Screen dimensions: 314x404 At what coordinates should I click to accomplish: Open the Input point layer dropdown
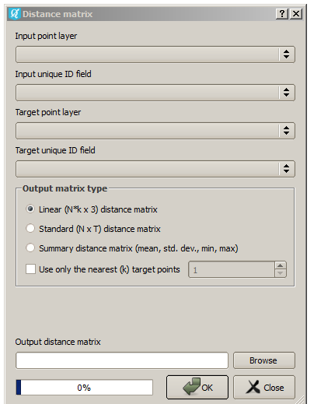click(155, 54)
